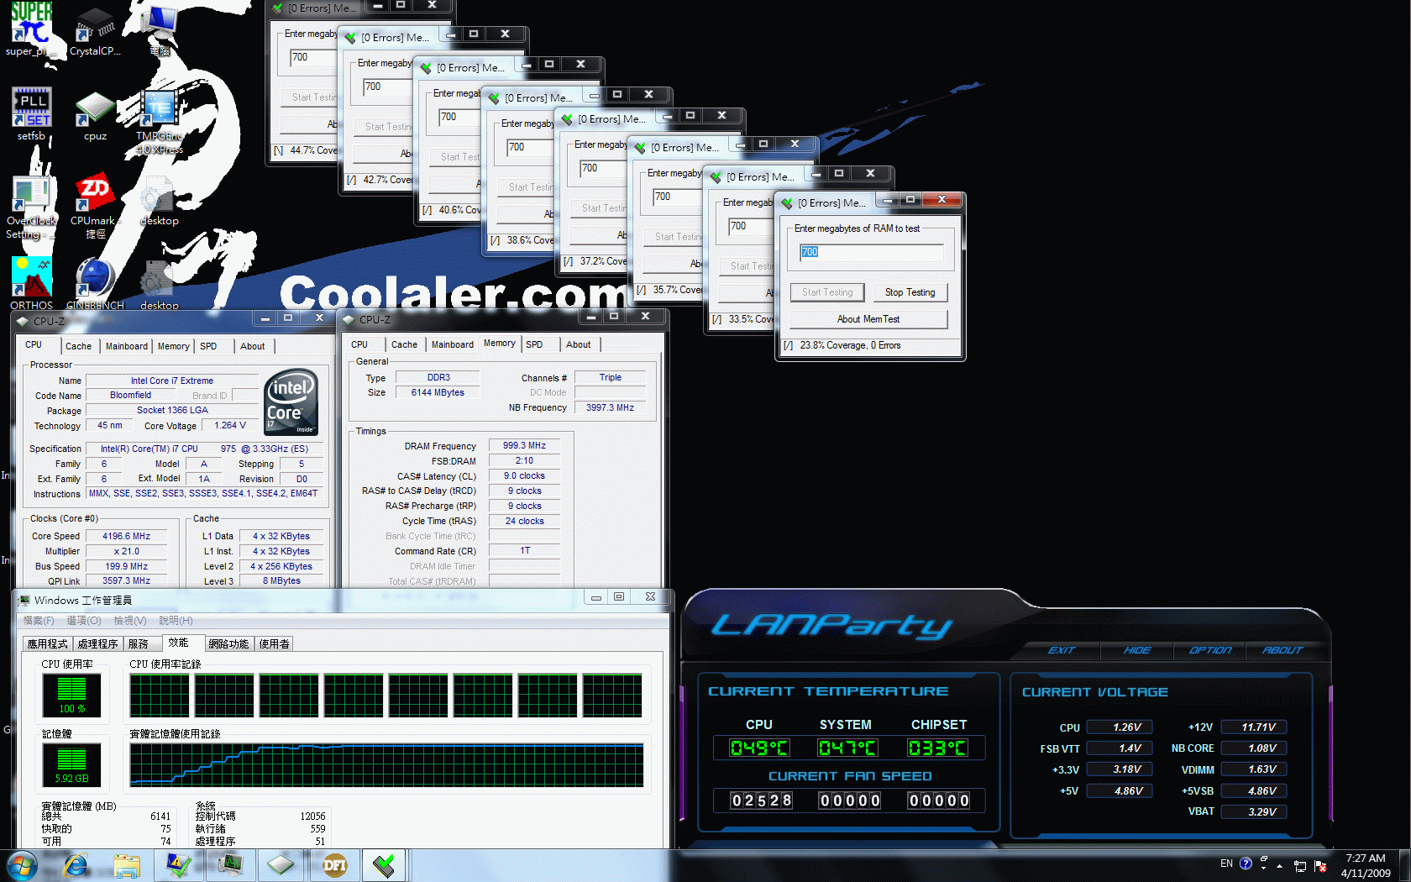Open Action Center flag tray icon
The height and width of the screenshot is (882, 1411).
point(1320,866)
